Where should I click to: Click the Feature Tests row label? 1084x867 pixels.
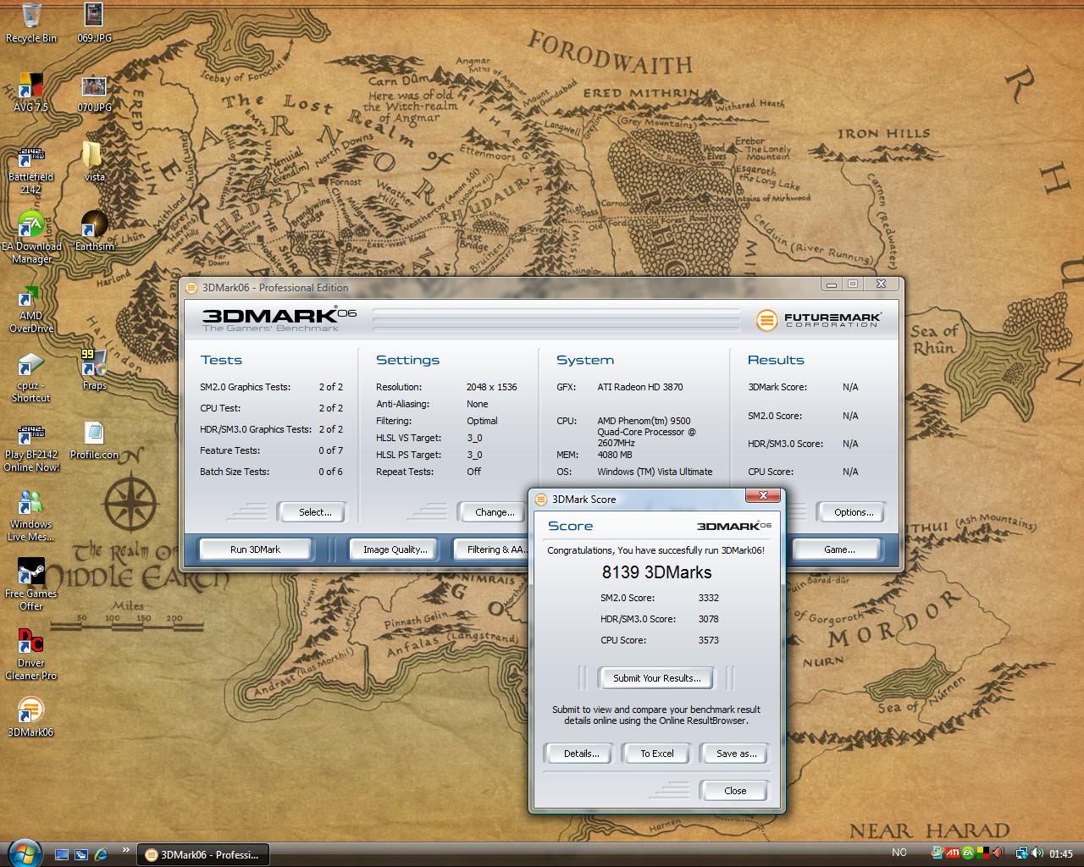pyautogui.click(x=230, y=450)
